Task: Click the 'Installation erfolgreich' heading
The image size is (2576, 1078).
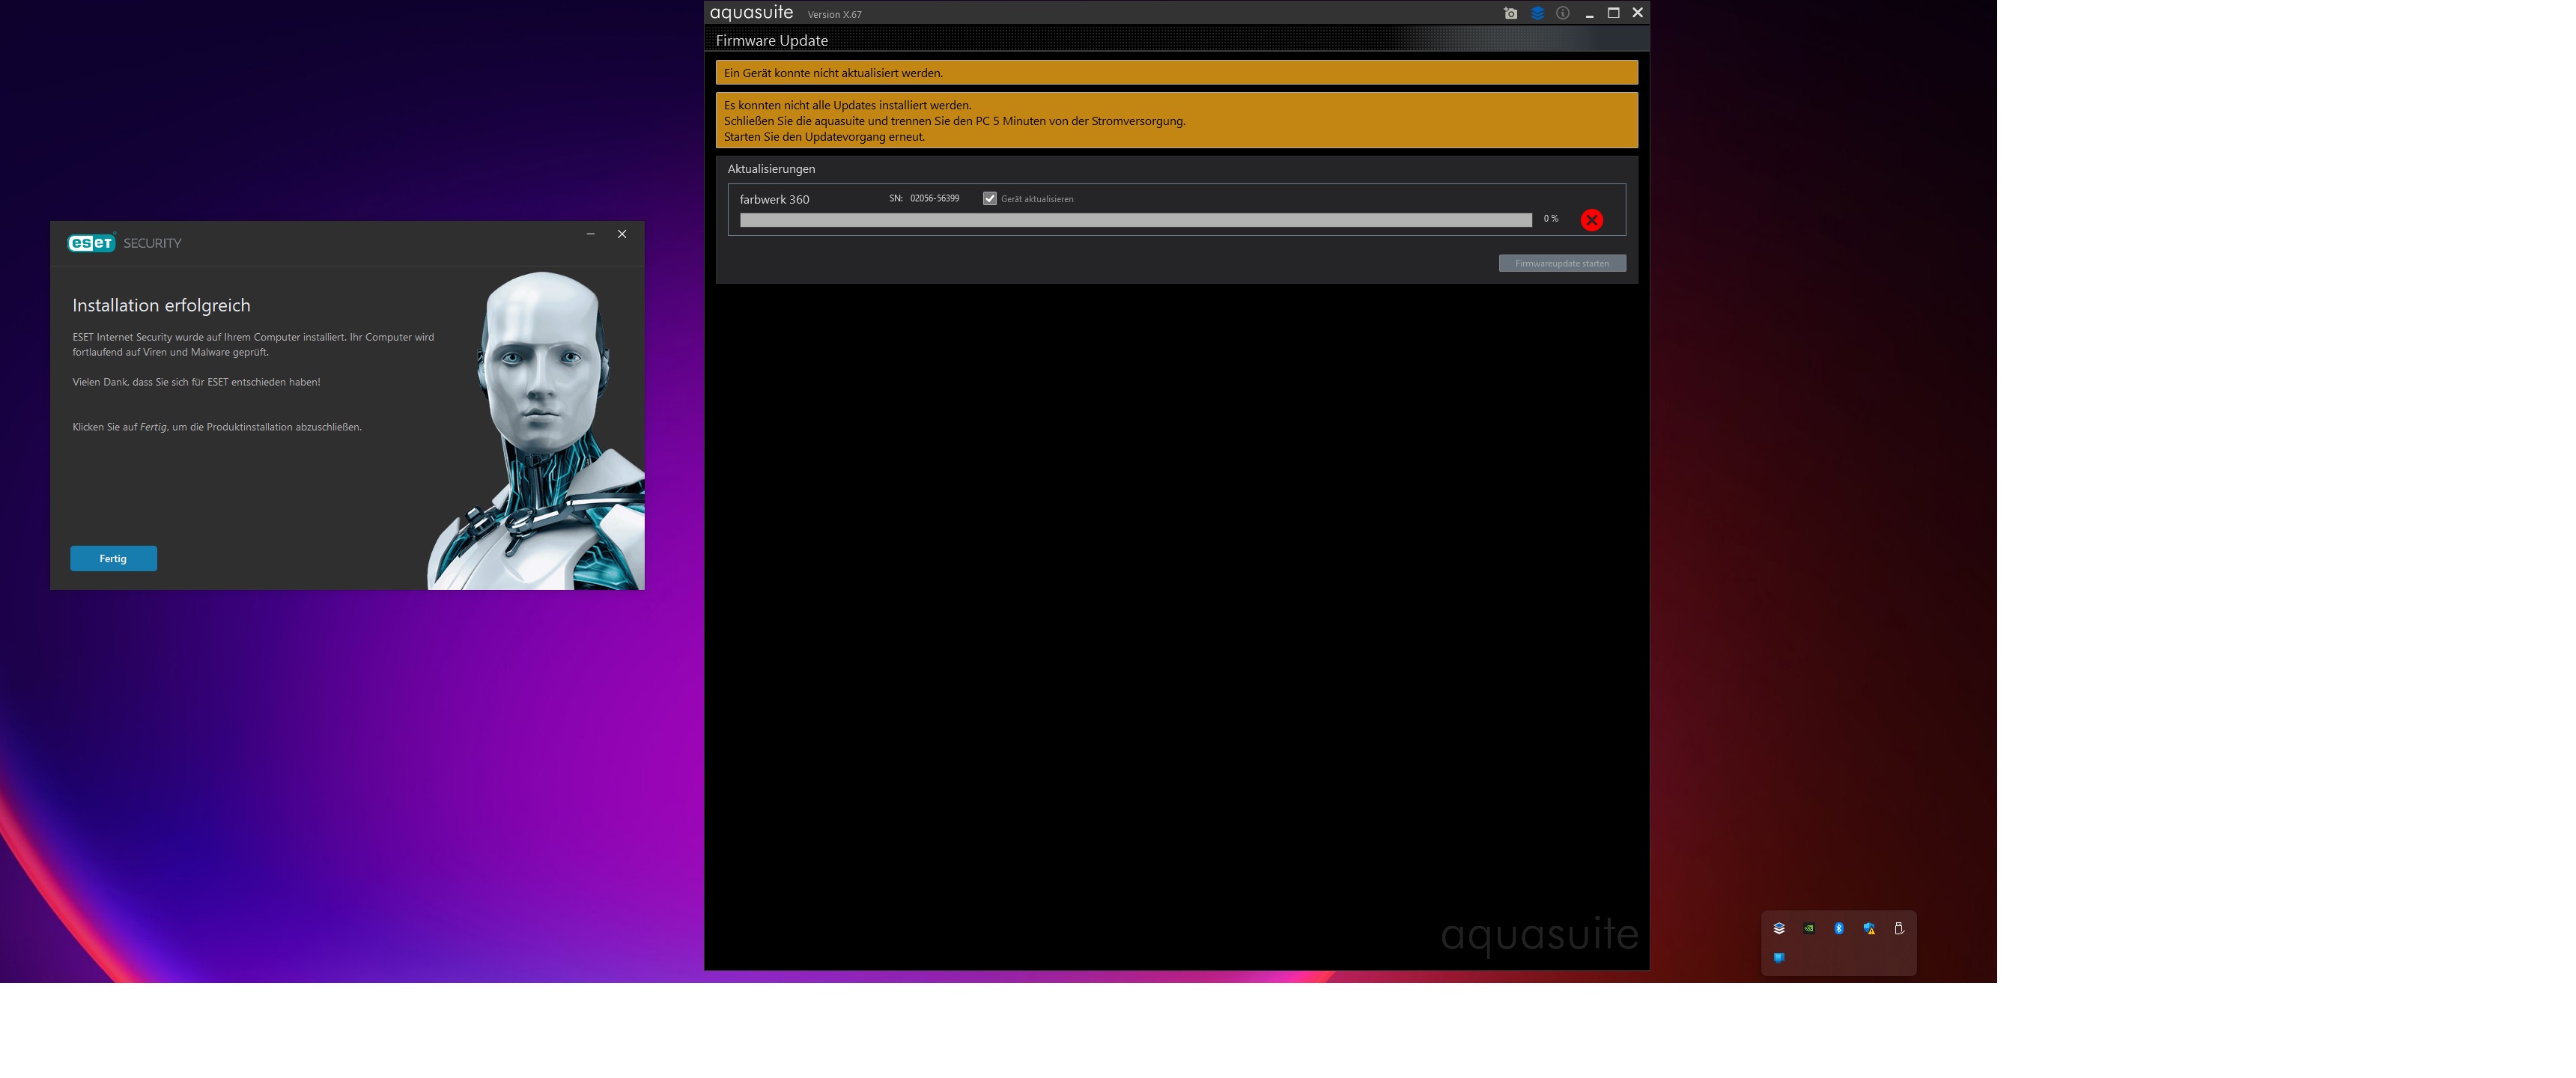Action: pyautogui.click(x=161, y=306)
